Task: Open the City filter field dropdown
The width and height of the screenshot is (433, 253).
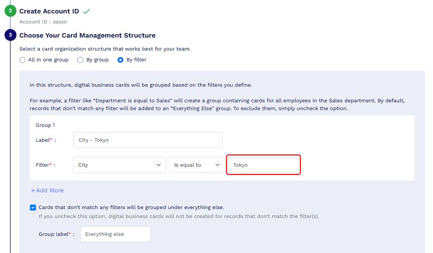Action: tap(119, 165)
